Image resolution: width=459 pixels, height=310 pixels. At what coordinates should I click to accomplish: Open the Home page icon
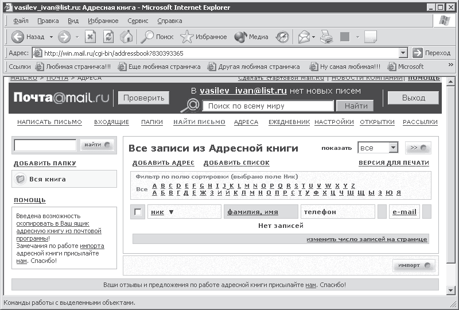coord(126,37)
